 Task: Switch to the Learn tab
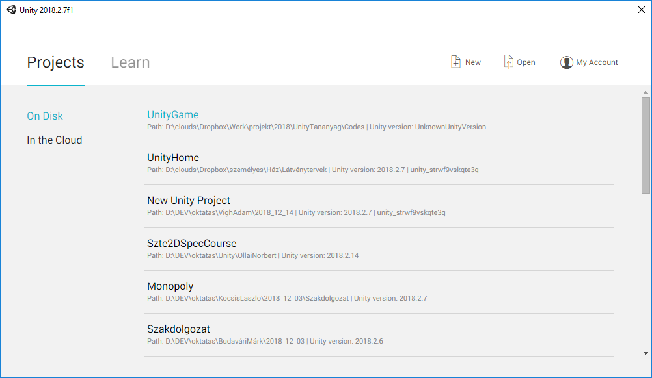click(x=130, y=62)
